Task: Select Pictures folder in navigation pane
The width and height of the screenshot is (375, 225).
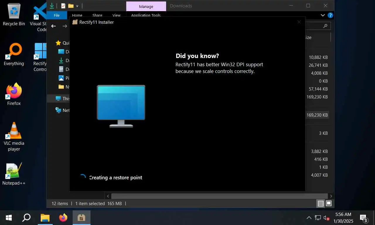Action: 64,78
